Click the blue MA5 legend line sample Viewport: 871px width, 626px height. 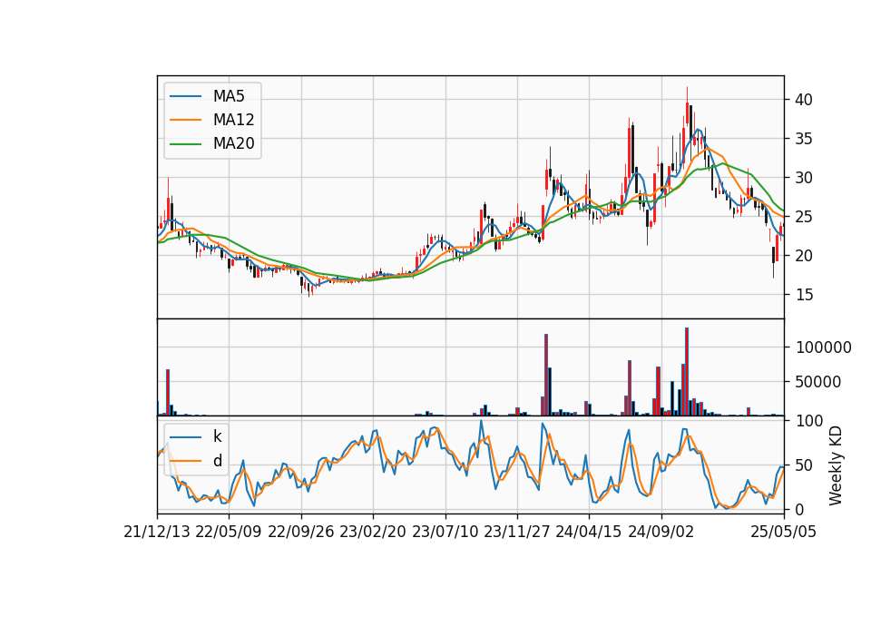point(185,97)
